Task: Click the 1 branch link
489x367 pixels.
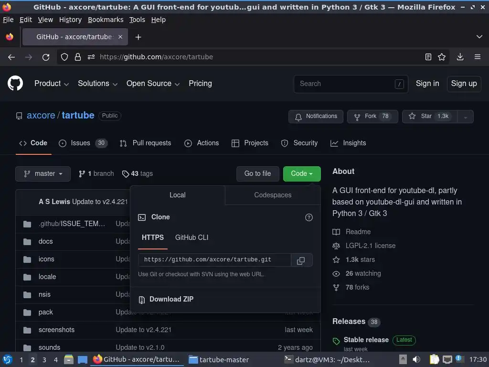Action: pos(96,173)
